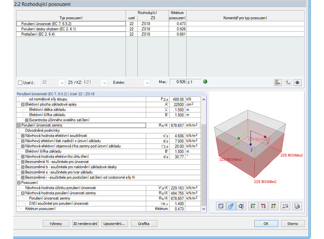Click the scrollbar up arrow in details table
This screenshot has width=324, height=239.
pyautogui.click(x=203, y=99)
